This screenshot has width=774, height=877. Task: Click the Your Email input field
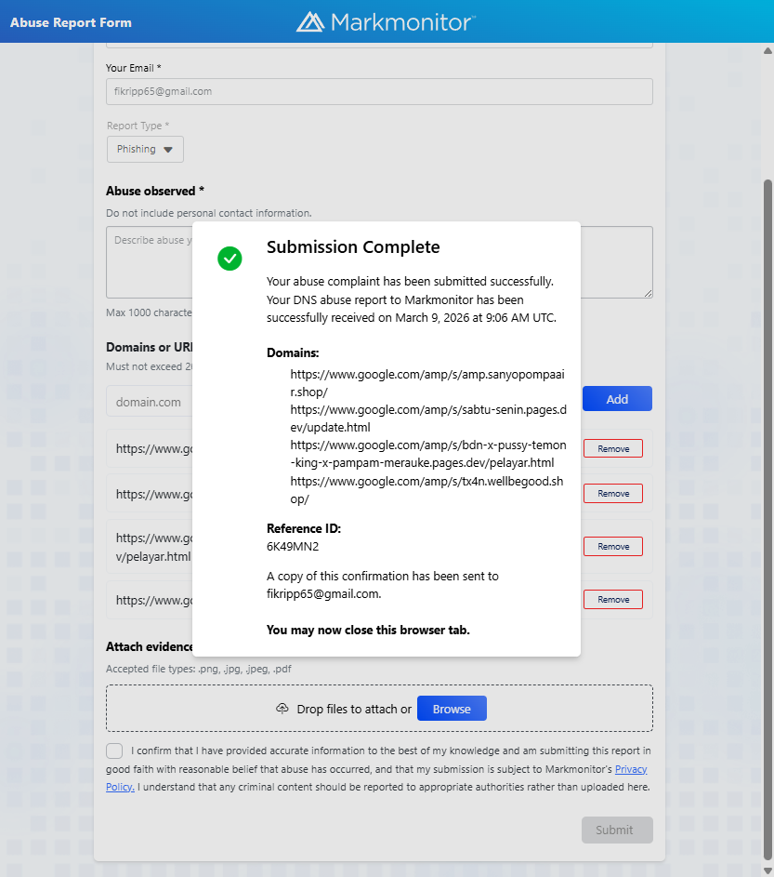coord(379,91)
